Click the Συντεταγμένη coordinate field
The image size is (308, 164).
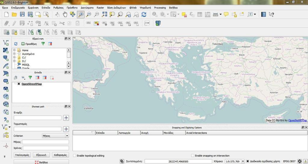tap(178, 161)
